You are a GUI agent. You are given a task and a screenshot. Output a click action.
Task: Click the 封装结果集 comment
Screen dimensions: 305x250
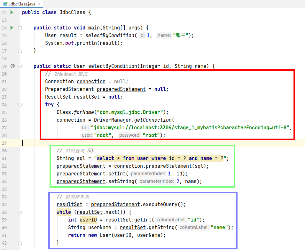[x=73, y=197]
